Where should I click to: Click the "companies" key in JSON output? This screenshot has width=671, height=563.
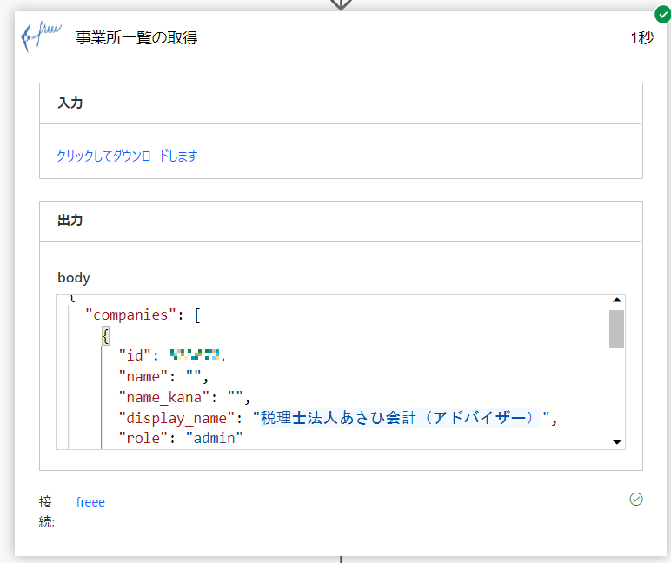pos(130,315)
